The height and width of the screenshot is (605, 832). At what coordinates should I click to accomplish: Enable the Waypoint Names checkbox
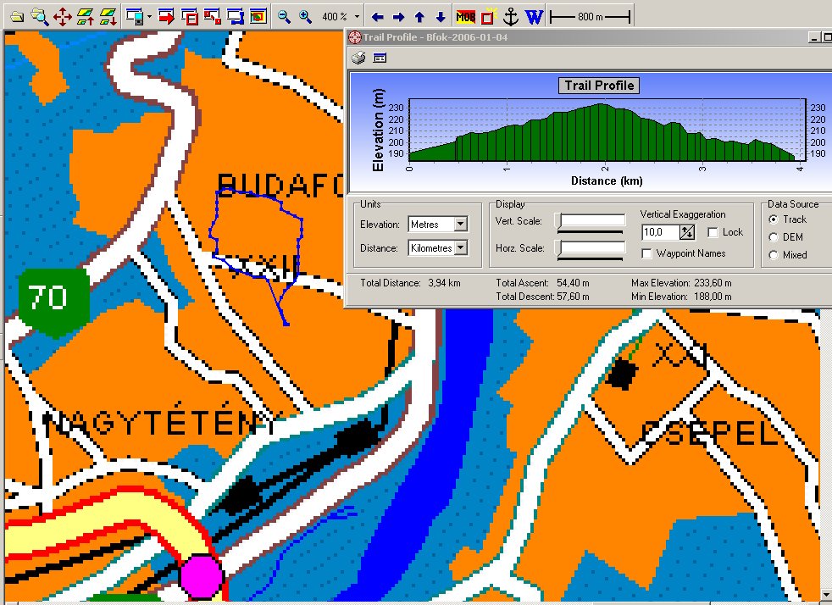point(646,253)
